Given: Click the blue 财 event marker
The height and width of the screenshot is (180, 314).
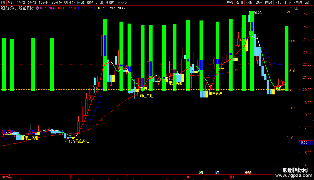Looking at the screenshot, I should (x=217, y=173).
